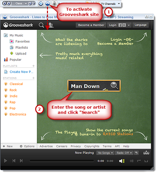Click the restore icon in Grooveshark title bar

[x=147, y=17]
